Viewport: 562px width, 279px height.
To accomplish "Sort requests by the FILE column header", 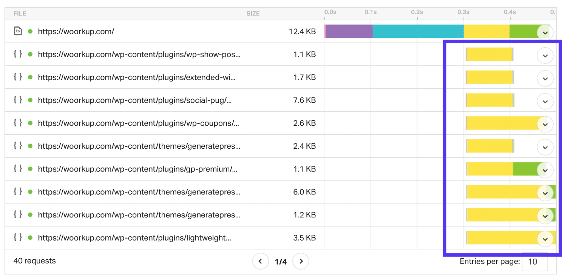I will [20, 14].
